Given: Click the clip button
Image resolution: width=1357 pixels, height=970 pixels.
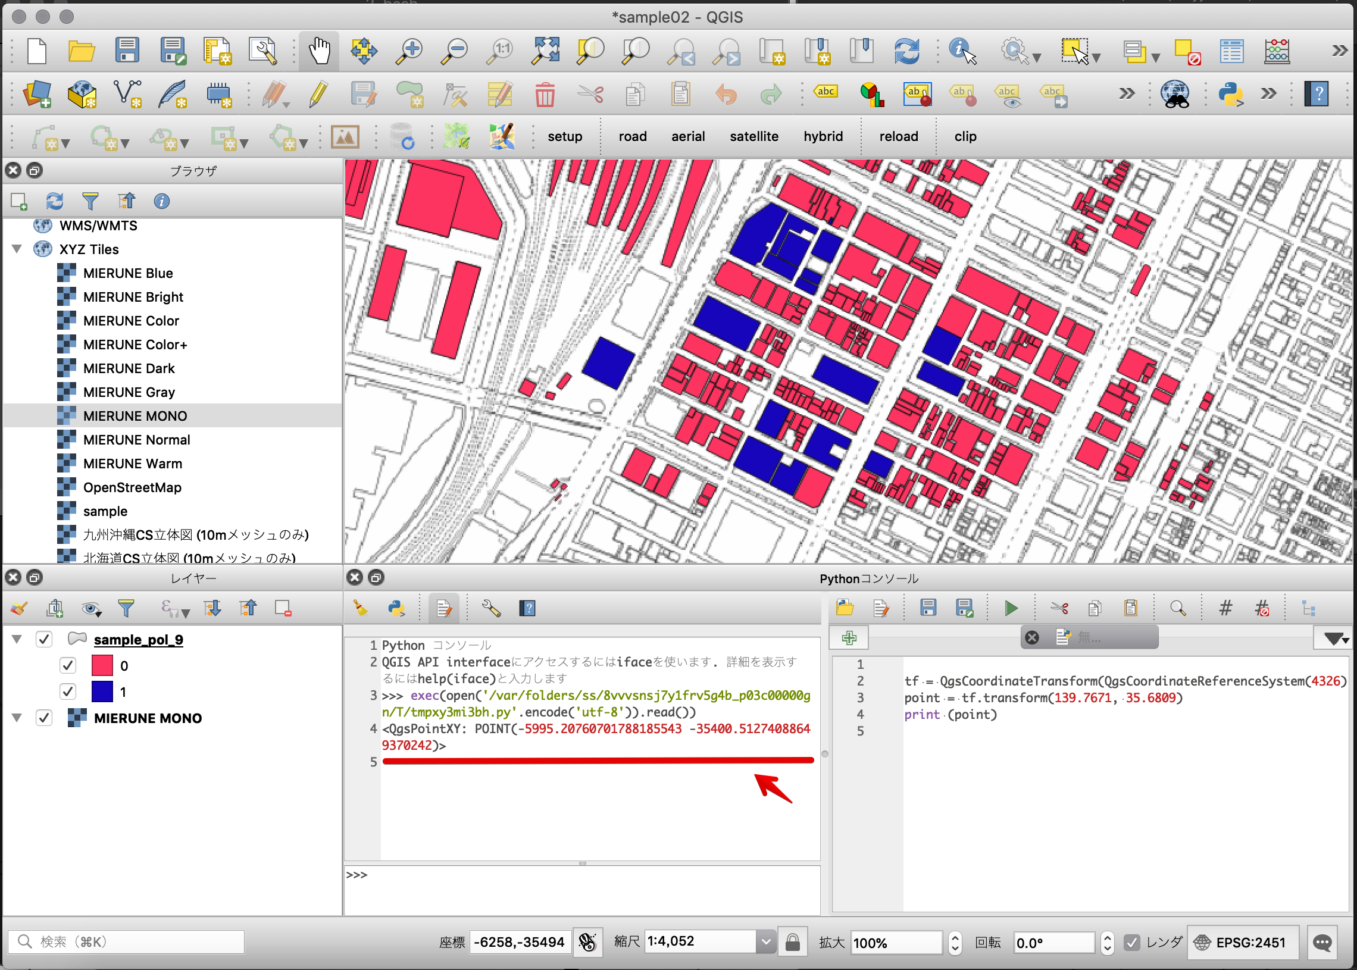Looking at the screenshot, I should [965, 137].
